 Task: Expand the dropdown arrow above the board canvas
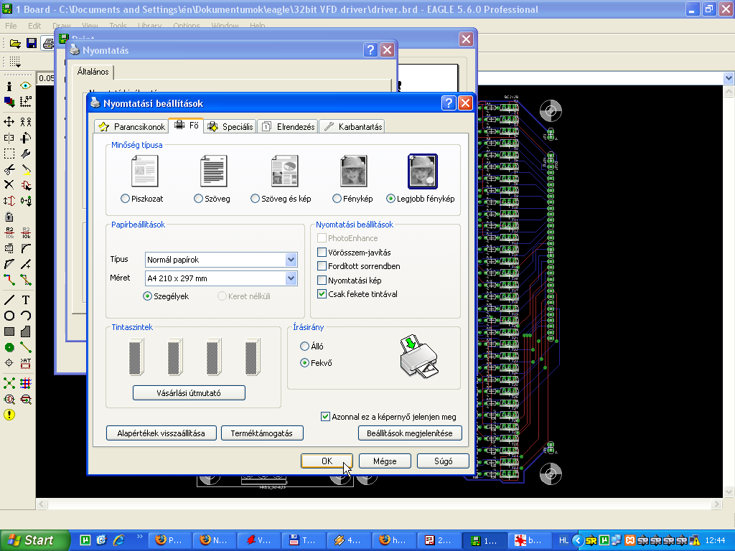(x=729, y=78)
